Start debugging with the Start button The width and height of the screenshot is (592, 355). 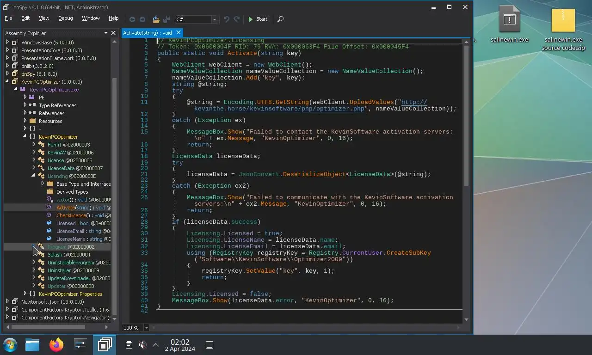point(258,19)
